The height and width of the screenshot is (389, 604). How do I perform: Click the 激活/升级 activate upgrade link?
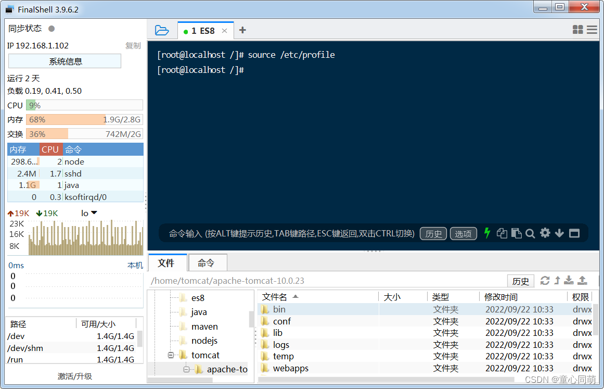[75, 377]
